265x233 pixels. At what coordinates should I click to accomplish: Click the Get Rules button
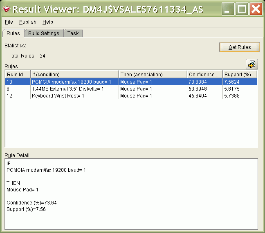pos(240,47)
